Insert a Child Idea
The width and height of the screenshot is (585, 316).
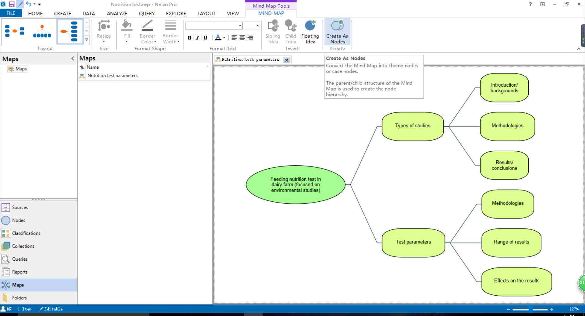pyautogui.click(x=291, y=32)
